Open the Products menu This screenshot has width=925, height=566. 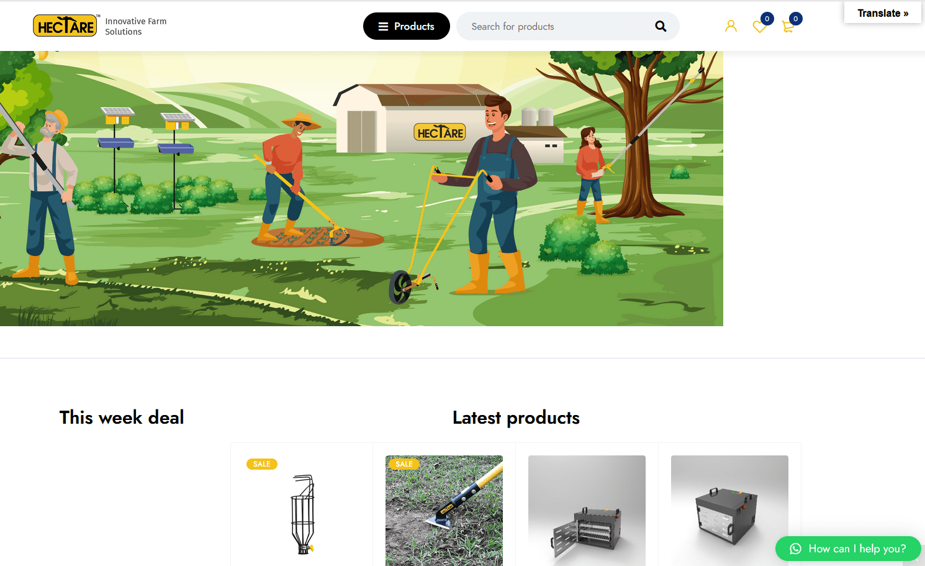coord(407,26)
